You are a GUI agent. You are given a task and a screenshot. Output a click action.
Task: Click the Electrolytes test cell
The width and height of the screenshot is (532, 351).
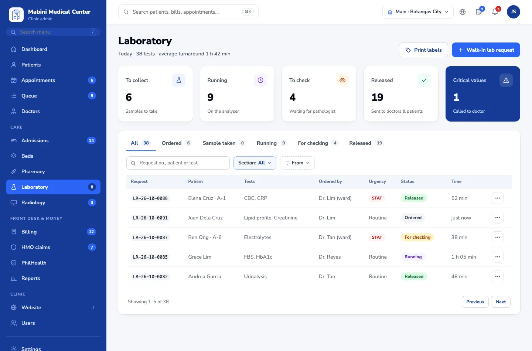coord(258,237)
